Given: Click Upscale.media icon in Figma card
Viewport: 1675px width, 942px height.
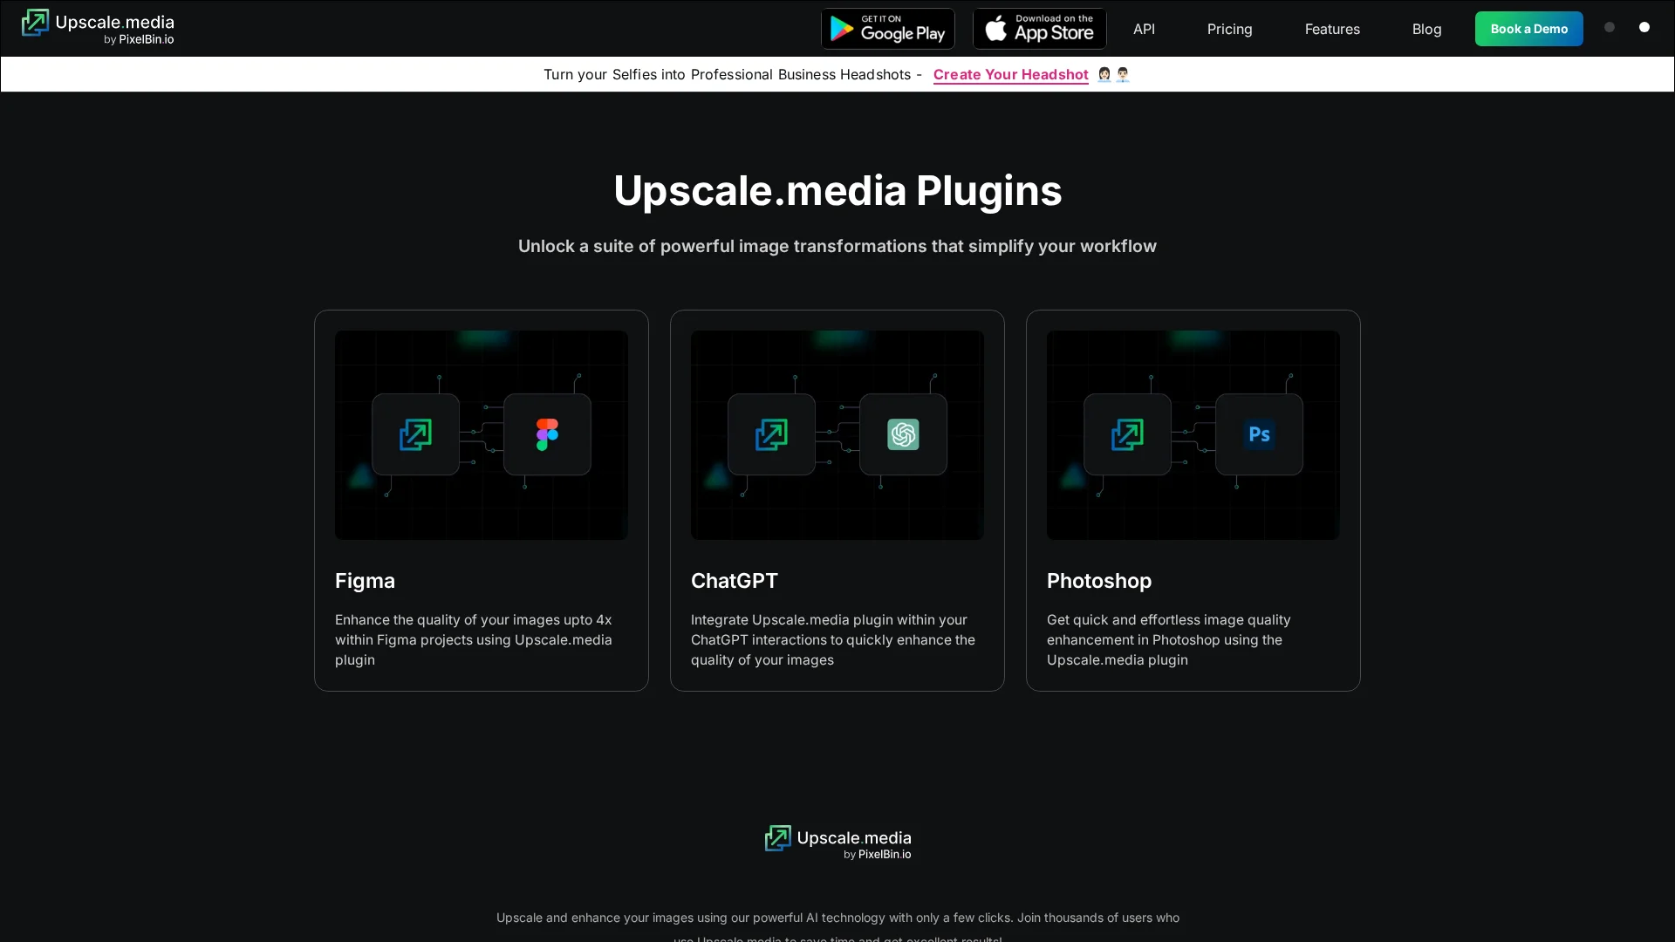Looking at the screenshot, I should pos(415,434).
